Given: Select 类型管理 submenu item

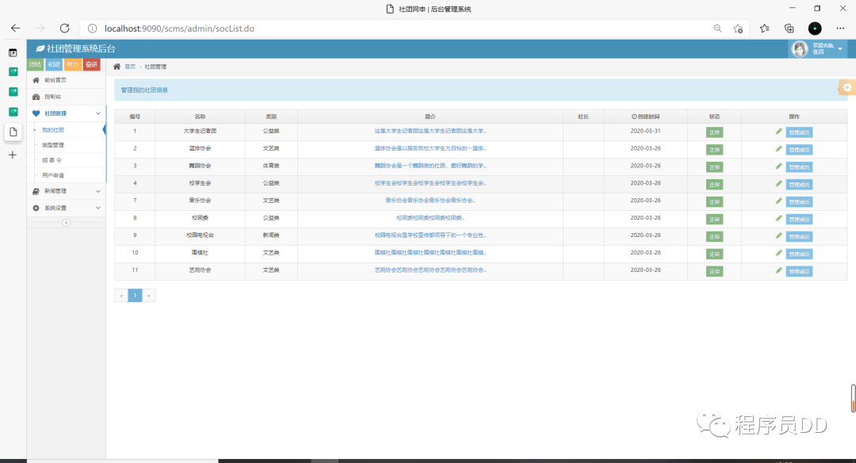Looking at the screenshot, I should point(53,145).
